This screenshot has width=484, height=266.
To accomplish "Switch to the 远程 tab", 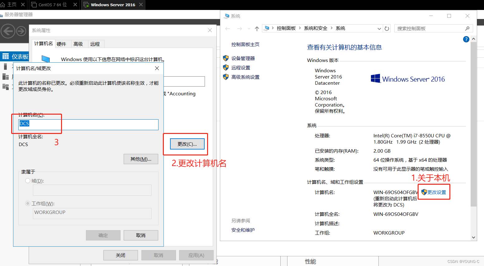I will (95, 44).
